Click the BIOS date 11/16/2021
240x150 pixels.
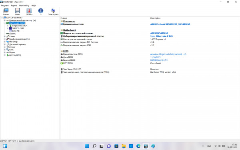[155, 57]
